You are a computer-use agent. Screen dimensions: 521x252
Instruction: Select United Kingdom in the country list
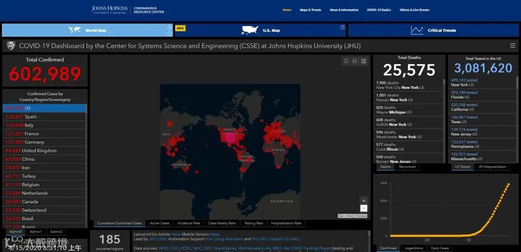click(44, 151)
